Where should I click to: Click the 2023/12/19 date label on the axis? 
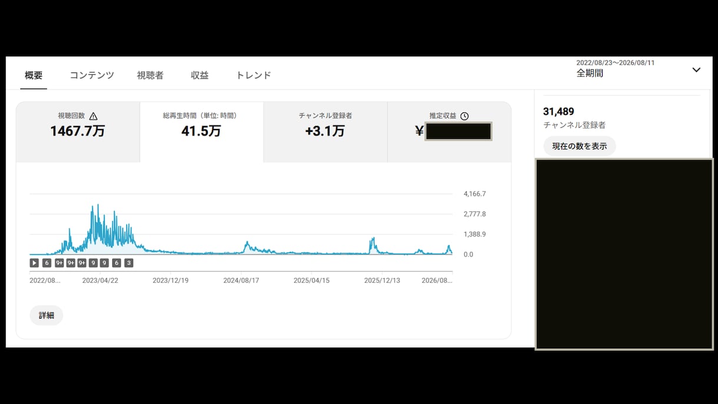[x=171, y=280]
